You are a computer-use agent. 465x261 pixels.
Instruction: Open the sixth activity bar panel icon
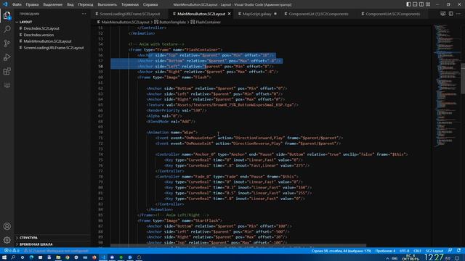coord(7,86)
